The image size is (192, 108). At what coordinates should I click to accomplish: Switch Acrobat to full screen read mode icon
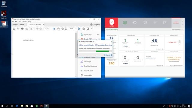coord(88,29)
